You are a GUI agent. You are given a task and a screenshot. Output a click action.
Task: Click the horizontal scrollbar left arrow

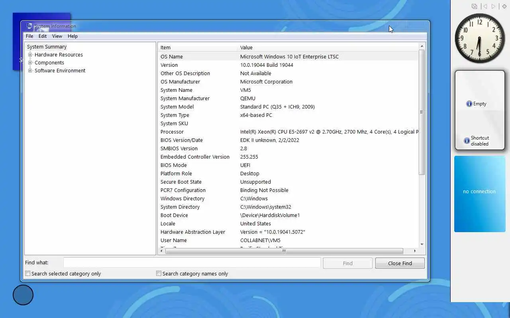pyautogui.click(x=161, y=251)
